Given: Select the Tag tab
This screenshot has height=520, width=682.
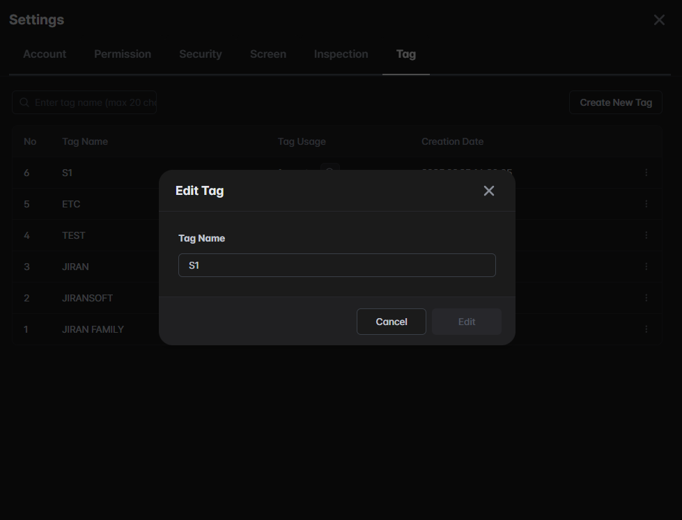Looking at the screenshot, I should click(x=406, y=54).
